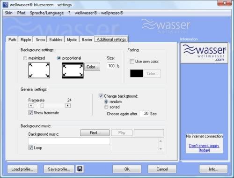This screenshot has height=178, width=234.
Task: Click the disabled fading Color... button
Action: point(152,73)
